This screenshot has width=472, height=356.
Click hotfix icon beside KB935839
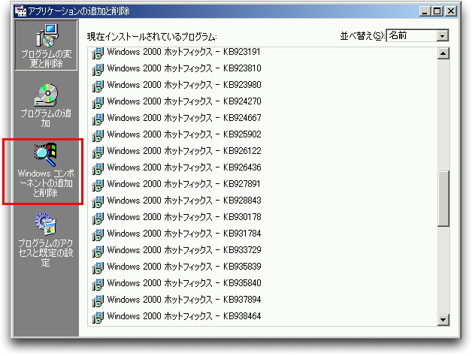pyautogui.click(x=98, y=268)
